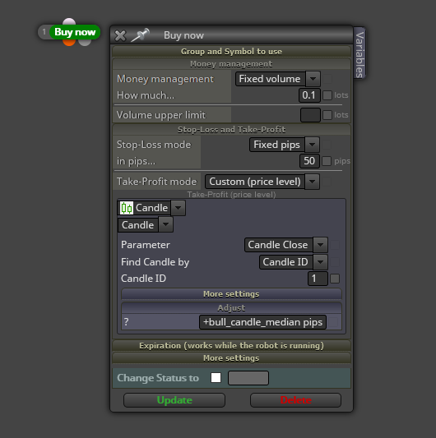Click the green Update button
This screenshot has height=438, width=436.
174,400
